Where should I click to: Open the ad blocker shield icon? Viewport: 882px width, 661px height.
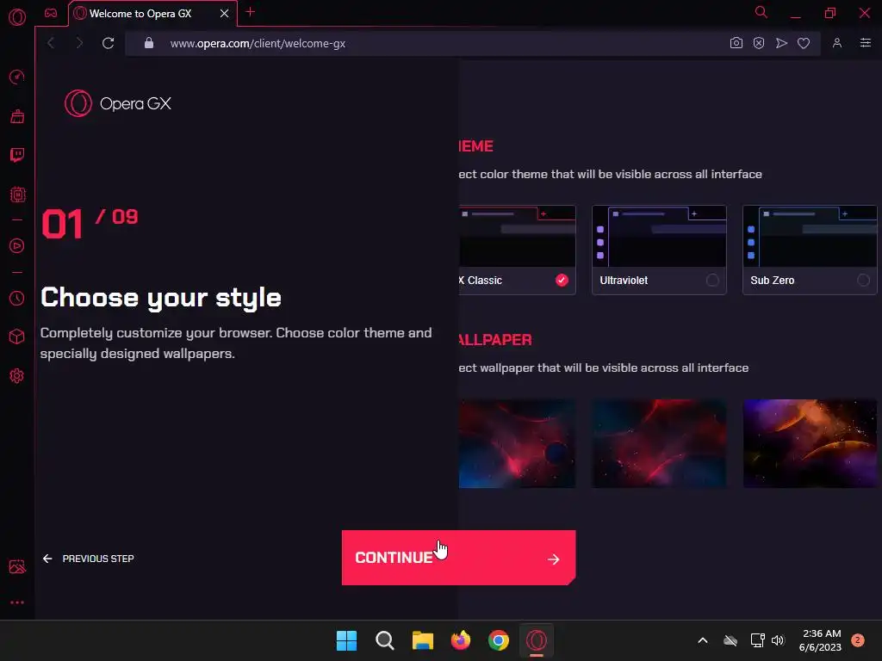[x=759, y=43]
